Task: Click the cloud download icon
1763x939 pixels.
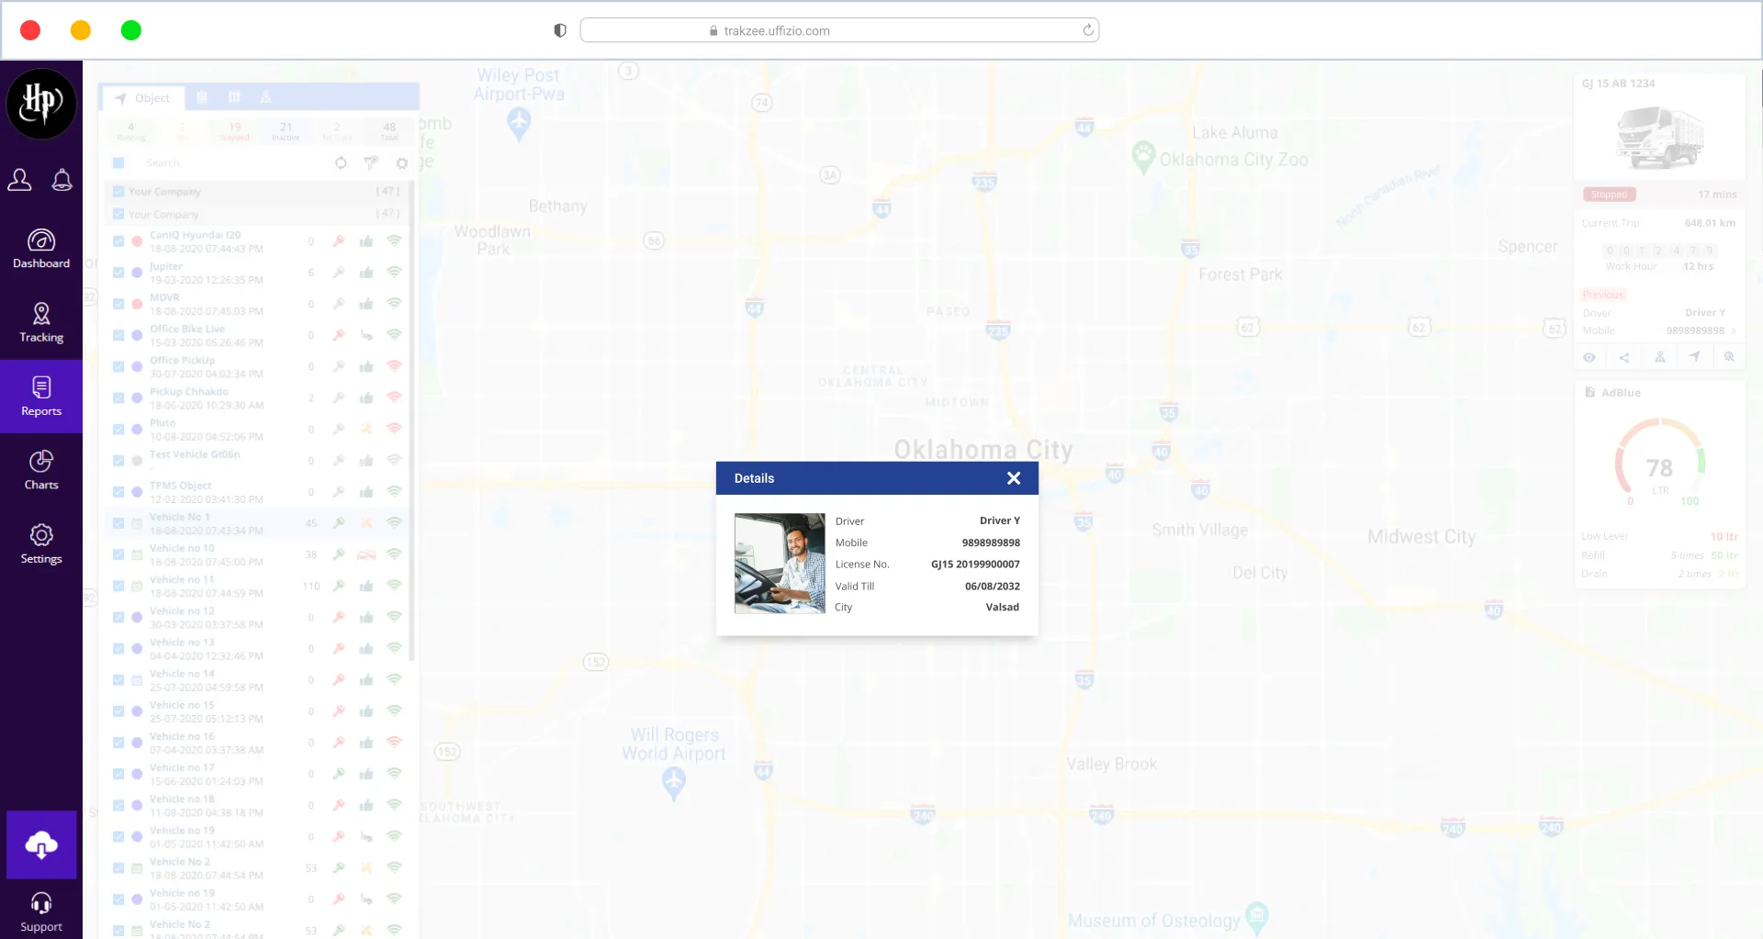Action: click(x=41, y=844)
